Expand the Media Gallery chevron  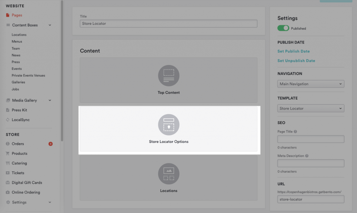[x=50, y=100]
